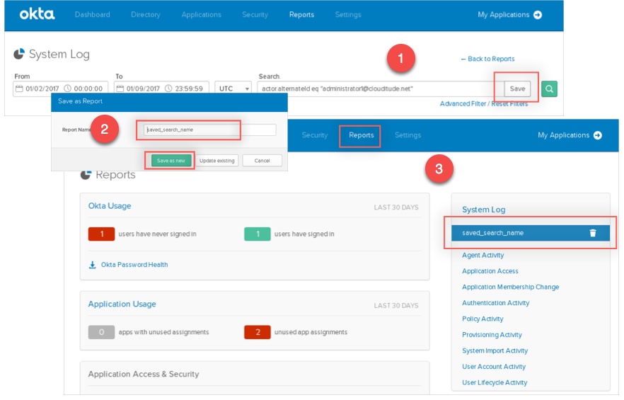Click the Save as new button
Viewport: 624px width, 400px height.
pos(171,161)
